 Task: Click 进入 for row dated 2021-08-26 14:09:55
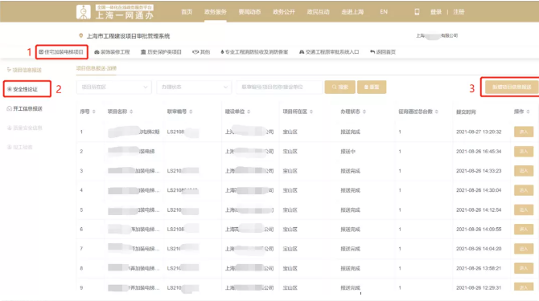tap(524, 229)
